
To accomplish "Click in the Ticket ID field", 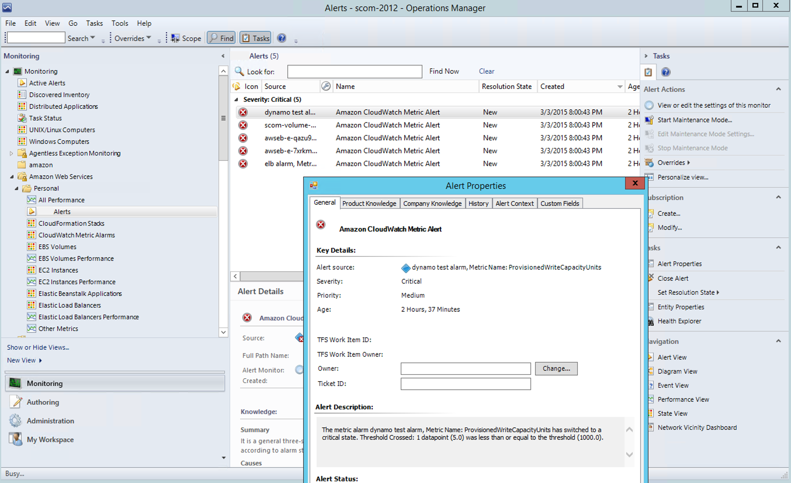I will (465, 384).
